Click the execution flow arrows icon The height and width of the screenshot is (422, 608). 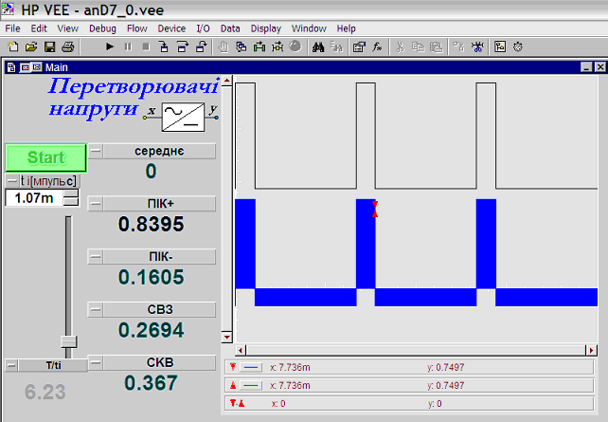277,47
